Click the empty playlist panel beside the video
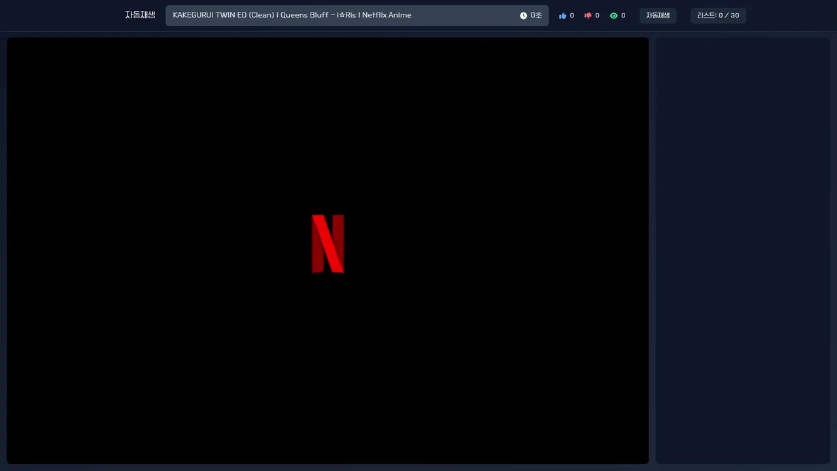 (743, 251)
